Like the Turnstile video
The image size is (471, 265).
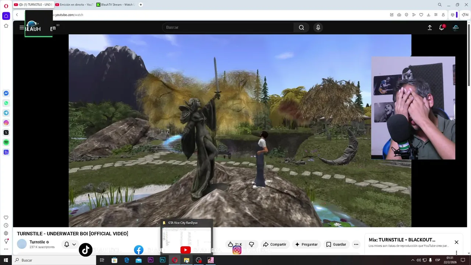pyautogui.click(x=235, y=244)
